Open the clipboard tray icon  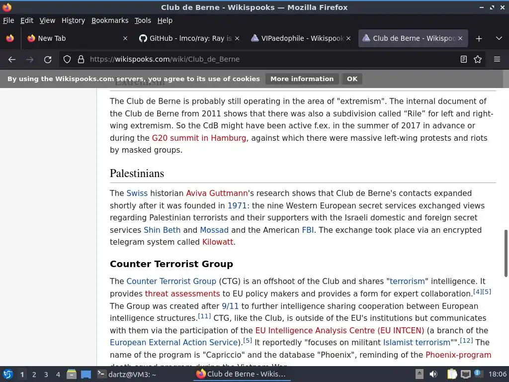(x=452, y=375)
